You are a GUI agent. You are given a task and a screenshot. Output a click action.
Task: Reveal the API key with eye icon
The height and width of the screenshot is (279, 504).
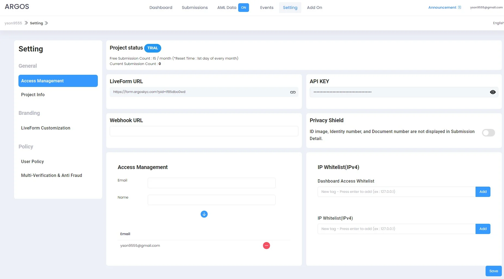pyautogui.click(x=493, y=92)
